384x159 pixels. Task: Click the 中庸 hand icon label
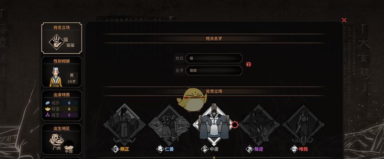(x=205, y=149)
